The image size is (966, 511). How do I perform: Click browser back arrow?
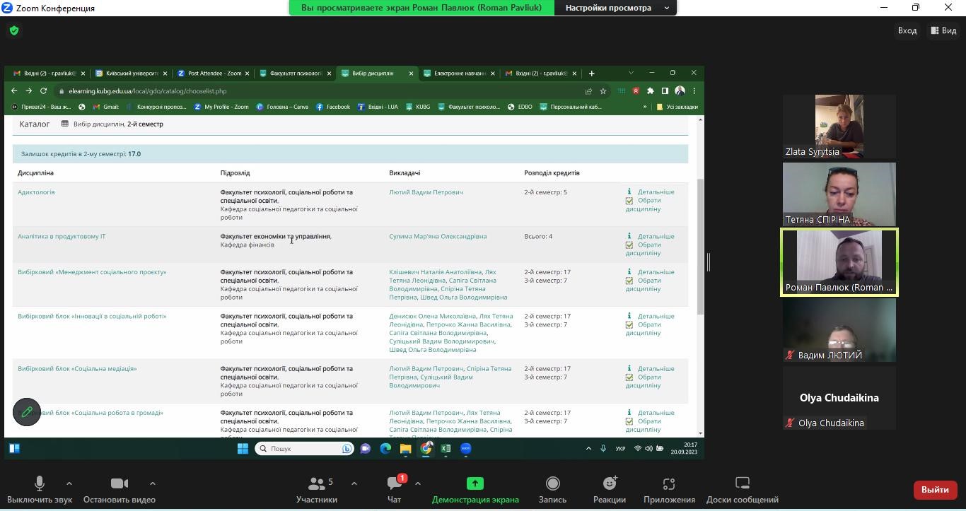point(14,91)
